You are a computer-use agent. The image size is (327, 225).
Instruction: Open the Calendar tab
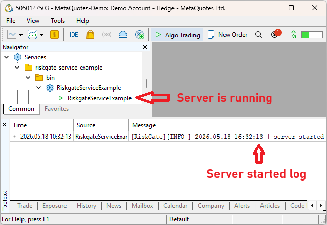176,206
